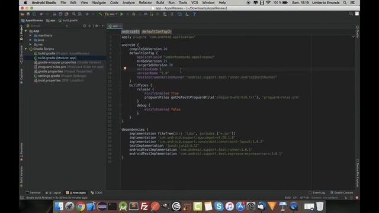
Task: Click the search everywhere magnifier icon
Action: click(x=351, y=14)
